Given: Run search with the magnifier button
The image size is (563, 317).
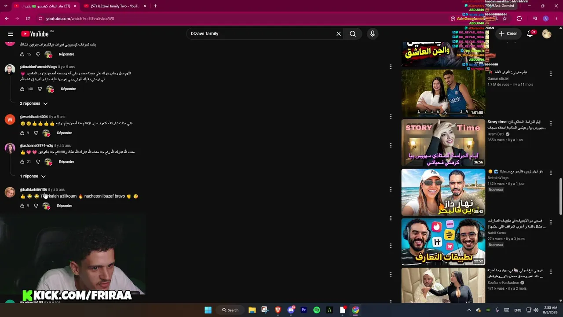Looking at the screenshot, I should pyautogui.click(x=353, y=34).
